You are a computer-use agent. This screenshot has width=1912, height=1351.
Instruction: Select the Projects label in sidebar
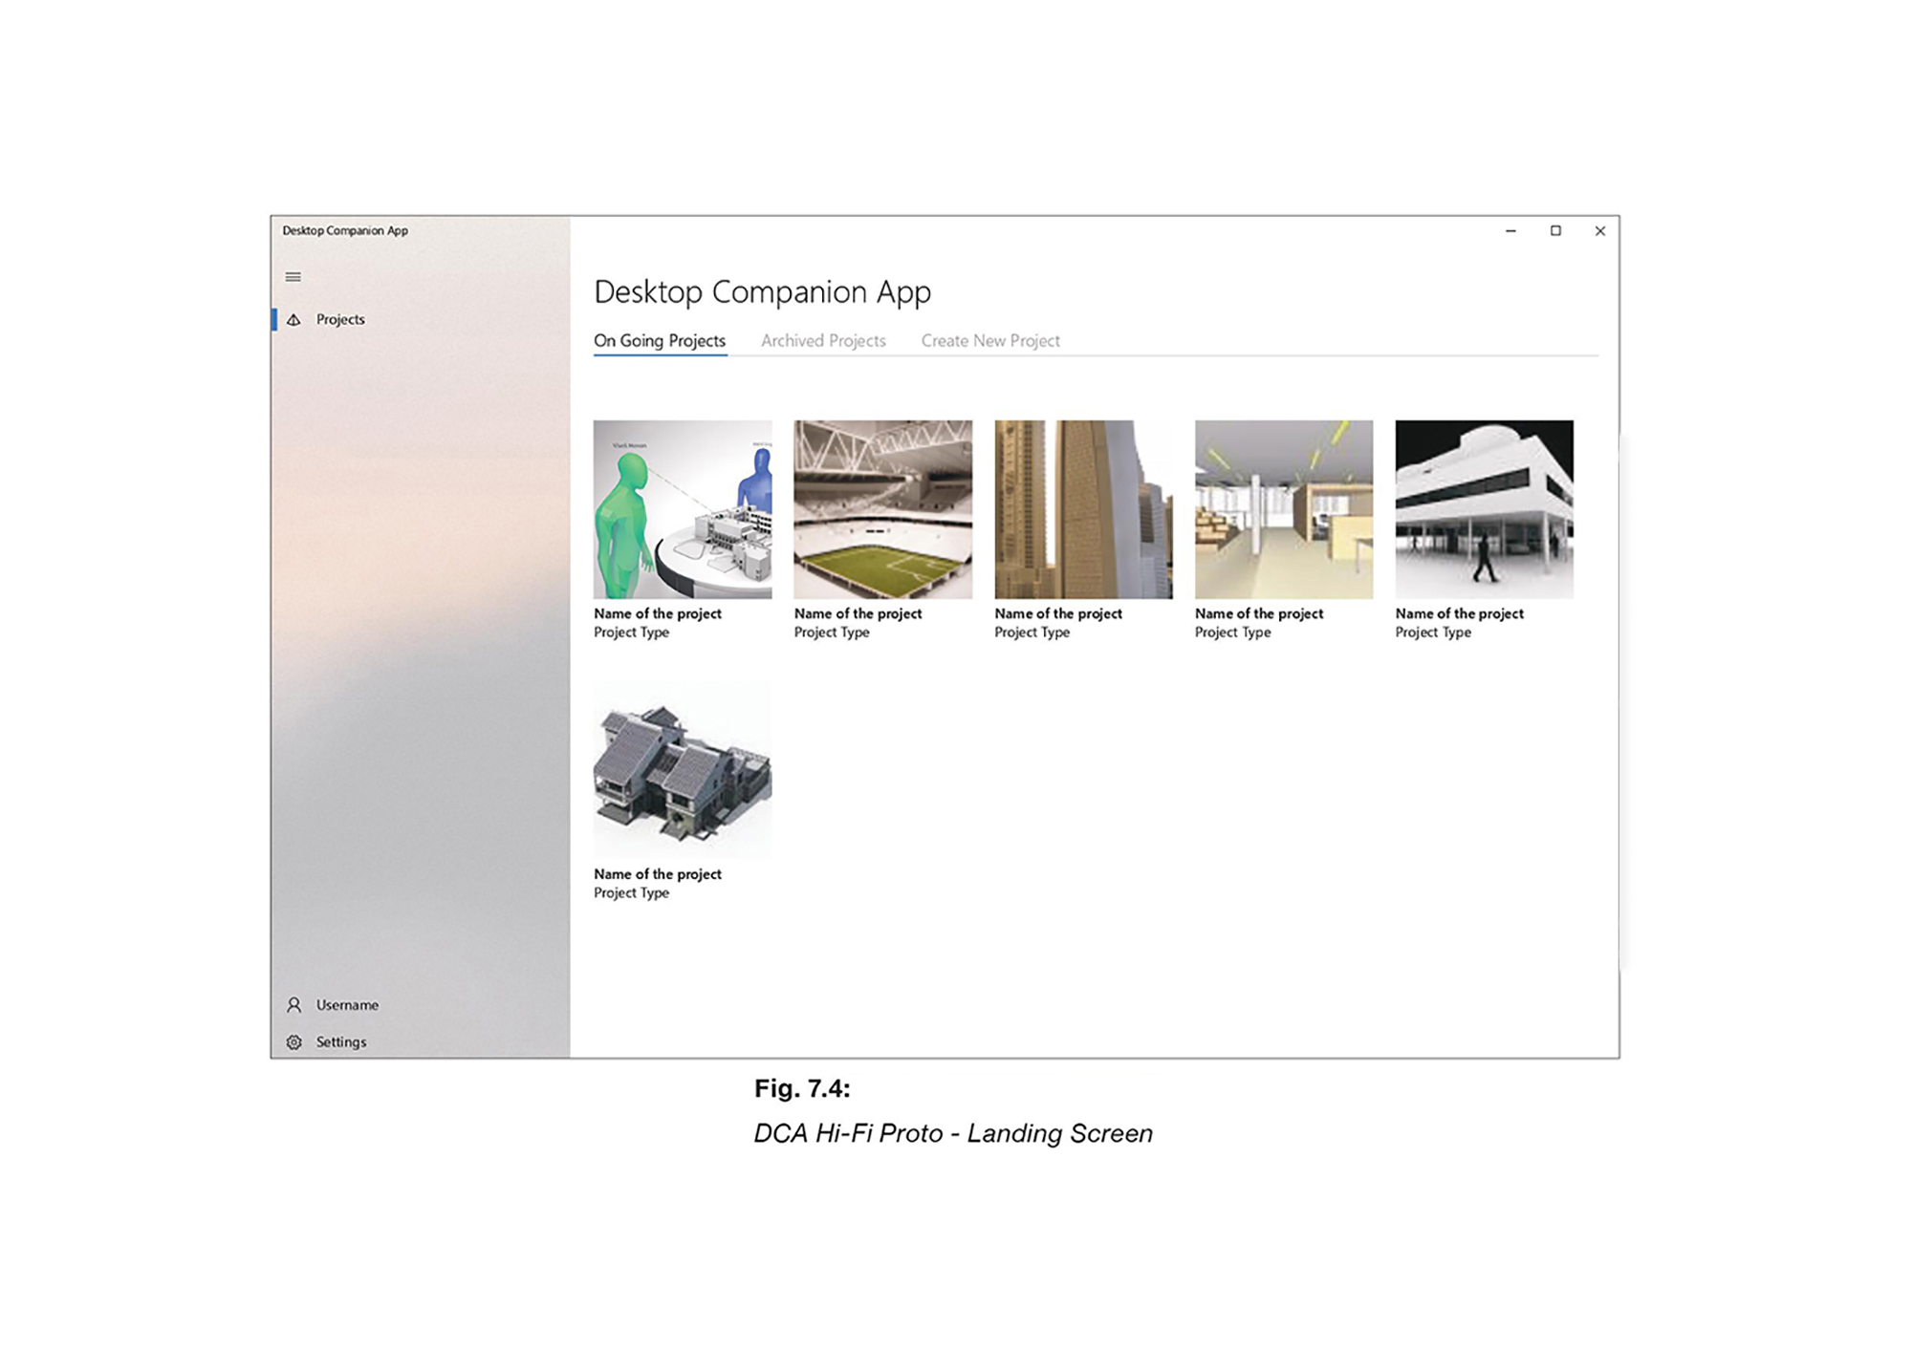coord(340,319)
